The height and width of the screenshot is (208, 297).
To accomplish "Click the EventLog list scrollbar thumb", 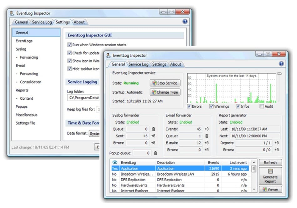I will pos(254,169).
